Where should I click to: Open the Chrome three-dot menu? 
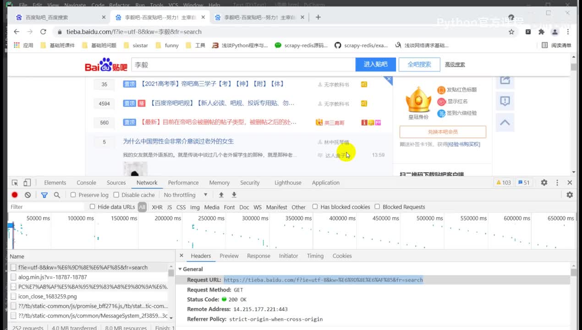pos(568,32)
